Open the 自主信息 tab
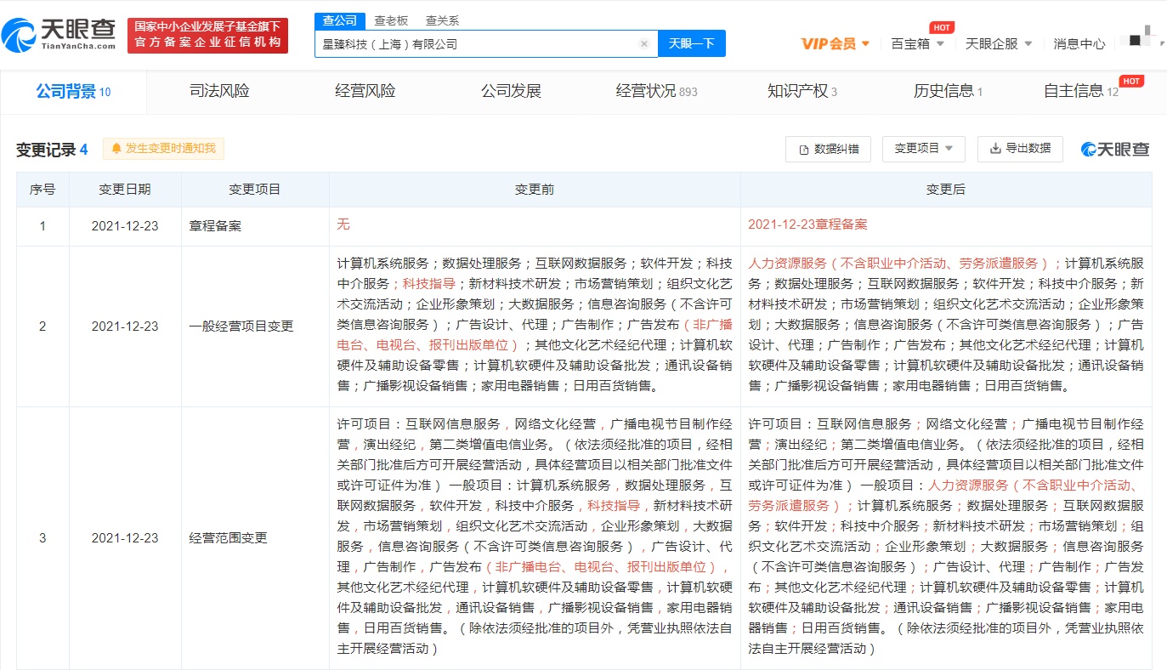This screenshot has width=1167, height=670. (1081, 91)
